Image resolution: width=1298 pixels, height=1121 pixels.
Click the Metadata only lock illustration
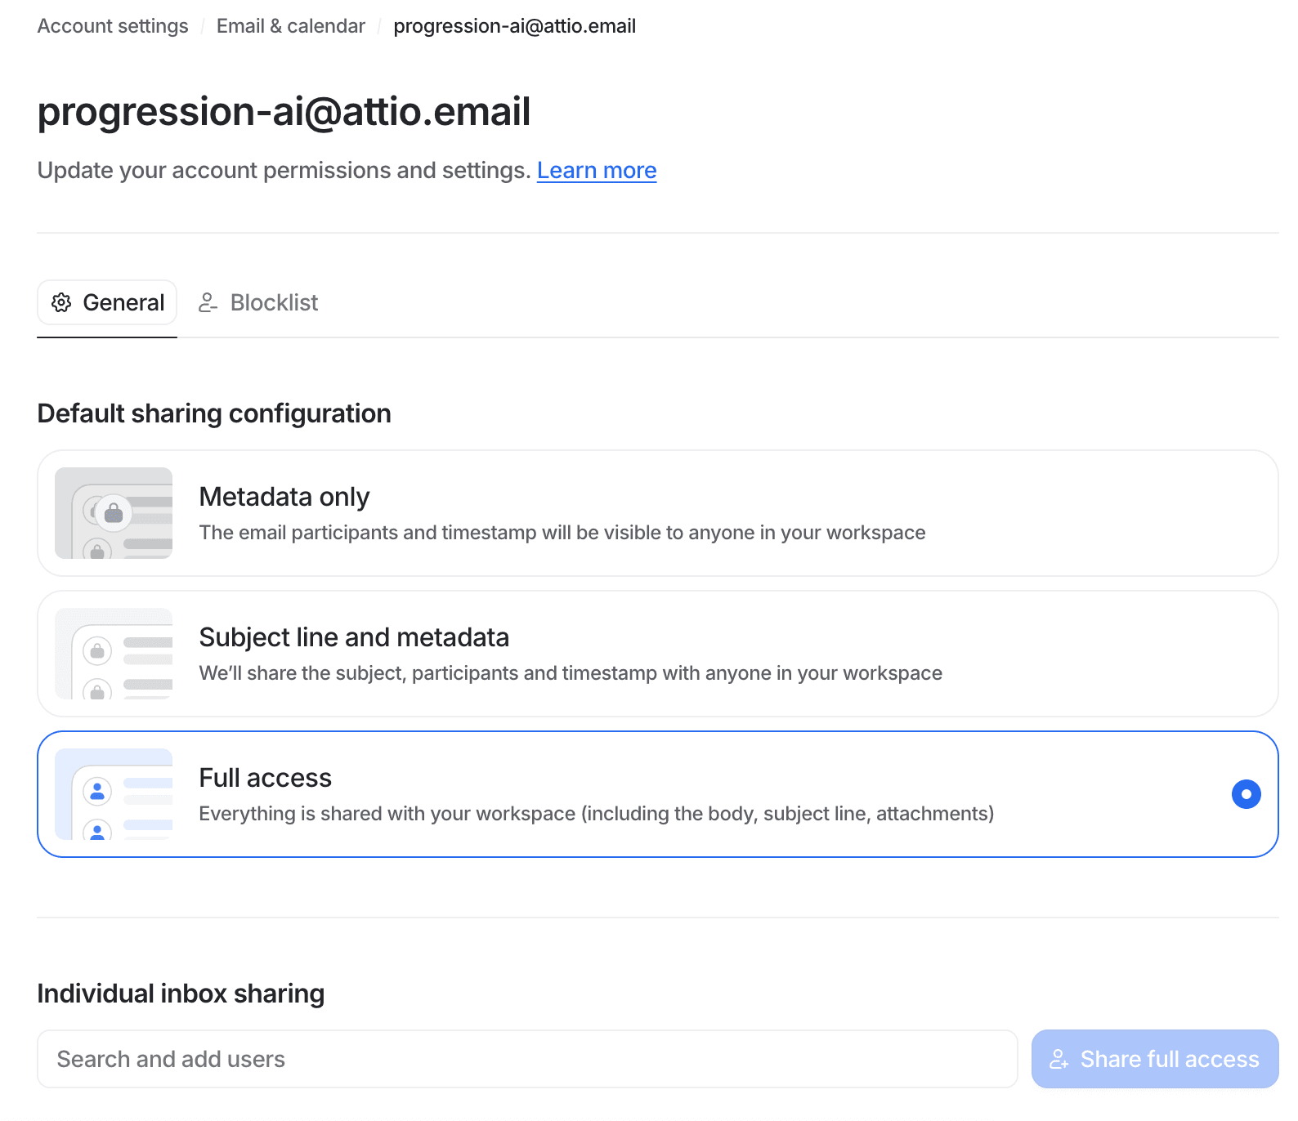tap(114, 513)
